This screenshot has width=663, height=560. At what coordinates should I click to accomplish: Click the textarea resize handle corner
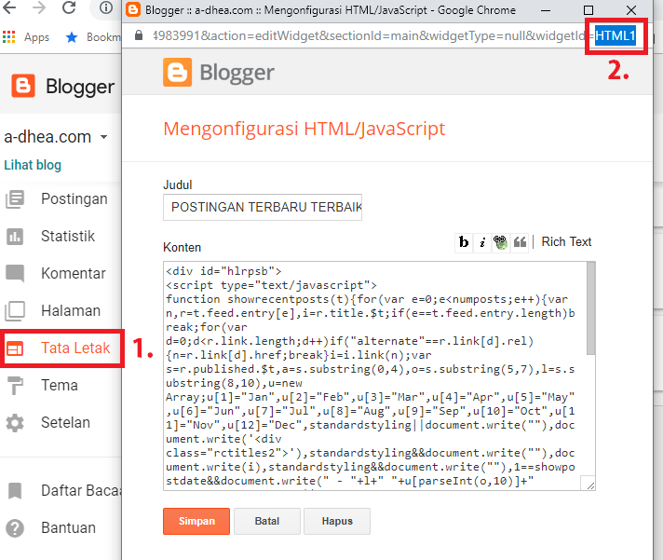[x=590, y=486]
